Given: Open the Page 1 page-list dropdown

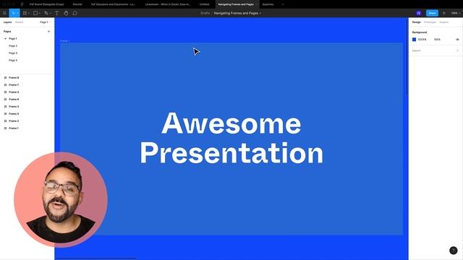Looking at the screenshot, I should tap(45, 22).
